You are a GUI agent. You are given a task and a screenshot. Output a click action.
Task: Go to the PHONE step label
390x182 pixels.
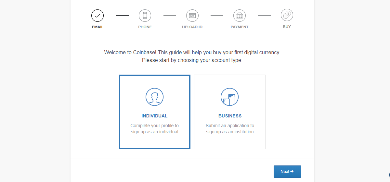click(x=145, y=27)
